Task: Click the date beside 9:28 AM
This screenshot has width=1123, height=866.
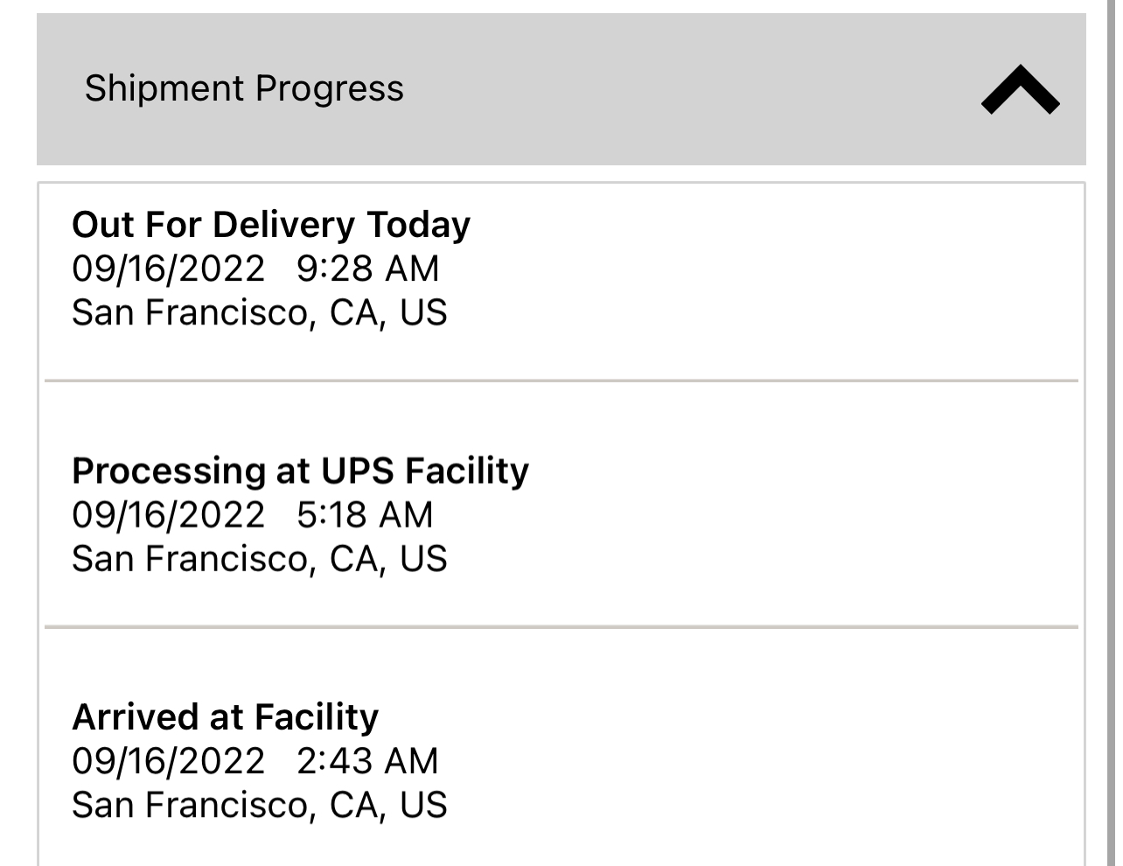Action: pos(168,269)
